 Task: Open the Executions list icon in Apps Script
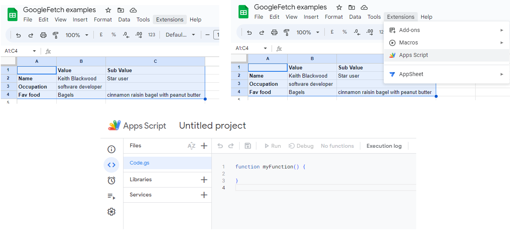111,196
